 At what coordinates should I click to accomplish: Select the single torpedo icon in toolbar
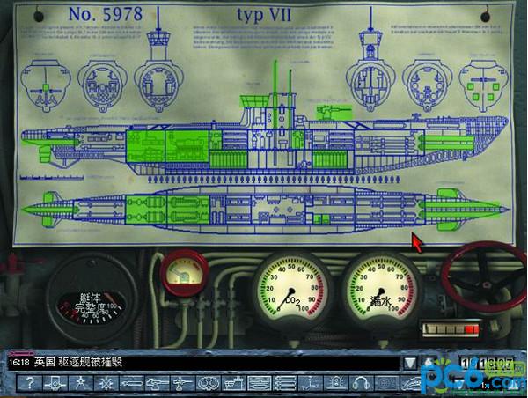132,384
